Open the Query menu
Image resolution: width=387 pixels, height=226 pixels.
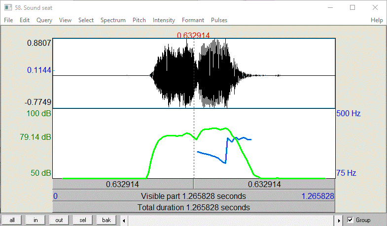coord(44,20)
